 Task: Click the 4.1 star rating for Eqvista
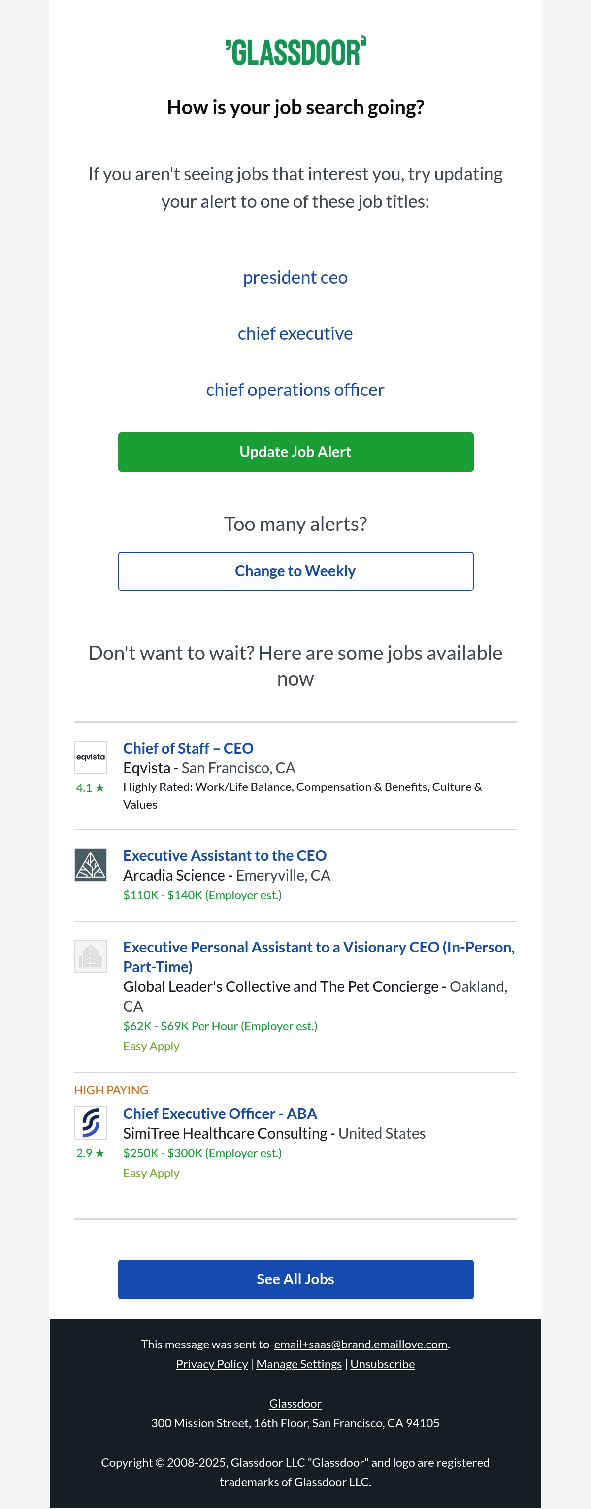tap(90, 788)
